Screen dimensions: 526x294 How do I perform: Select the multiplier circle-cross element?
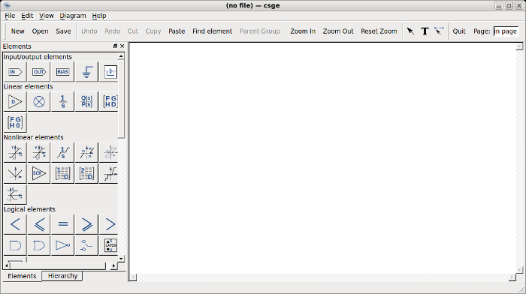[39, 101]
